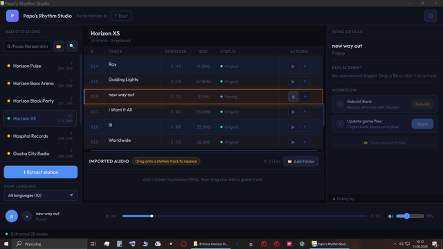
Task: Select Hospital Records station
Action: point(40,136)
